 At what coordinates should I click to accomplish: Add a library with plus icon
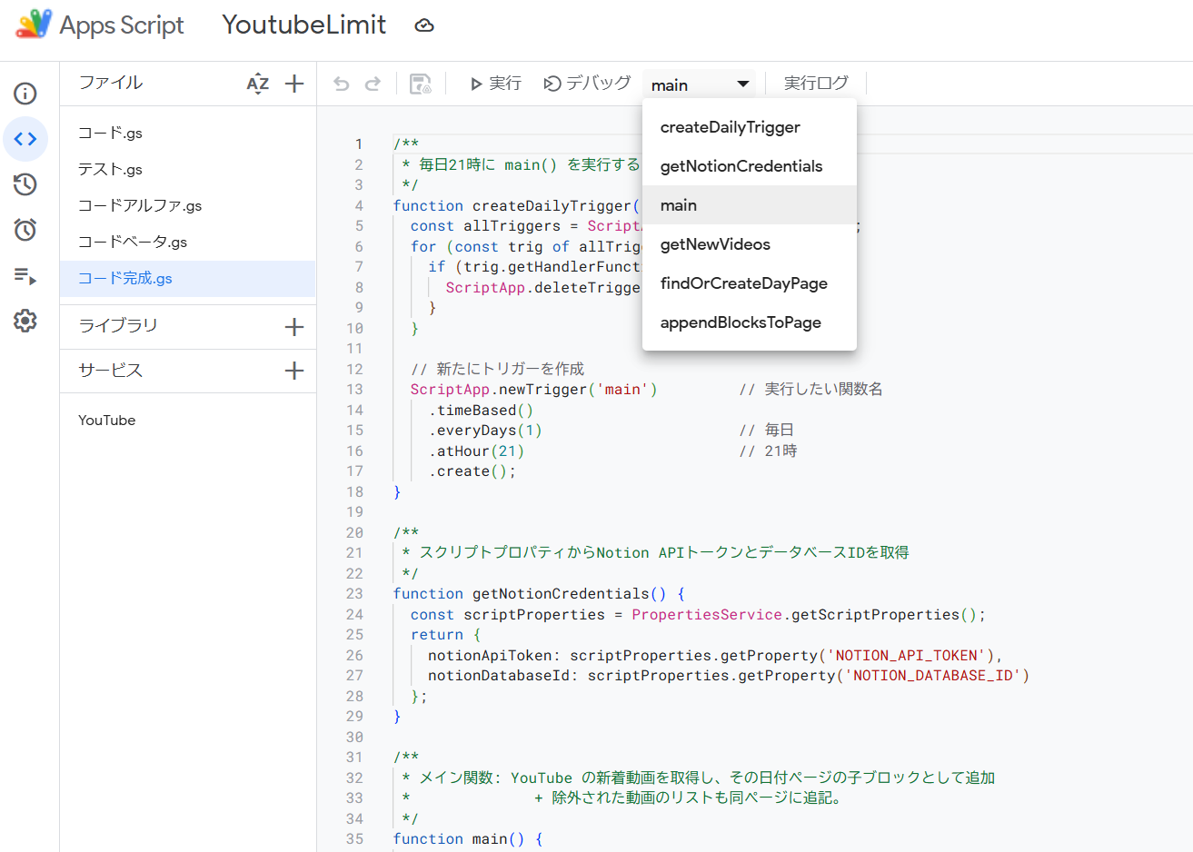coord(294,327)
